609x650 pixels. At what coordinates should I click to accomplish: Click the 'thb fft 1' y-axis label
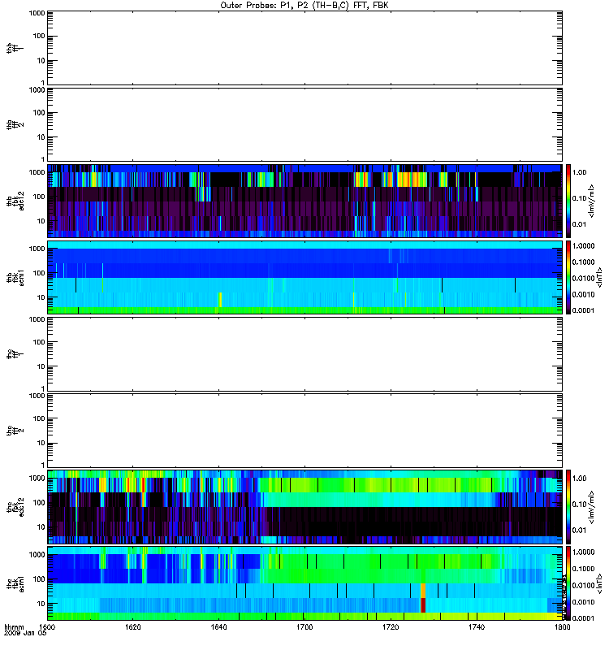15,48
